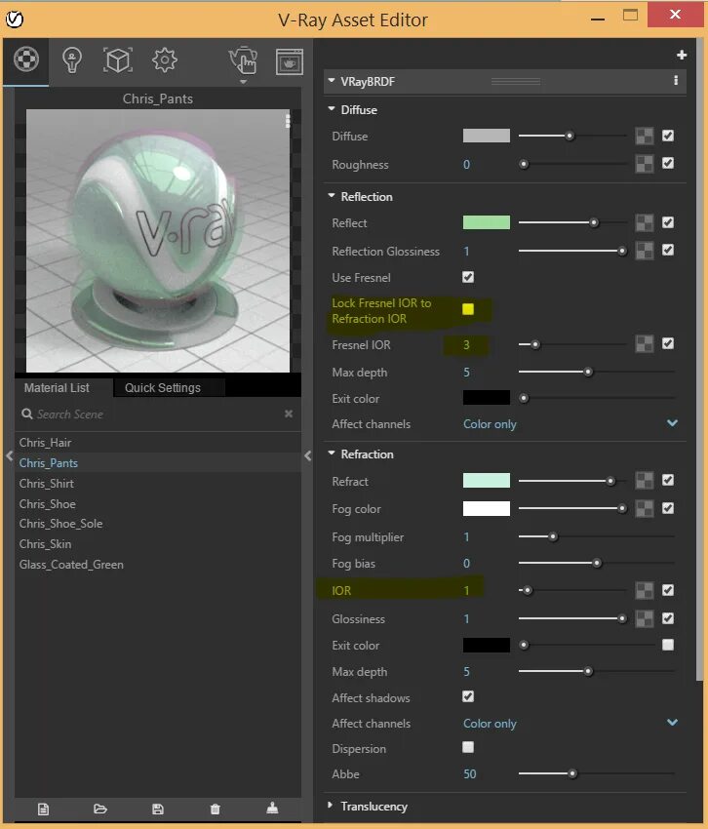Collapse the VRayBRDF rollout

coord(332,80)
